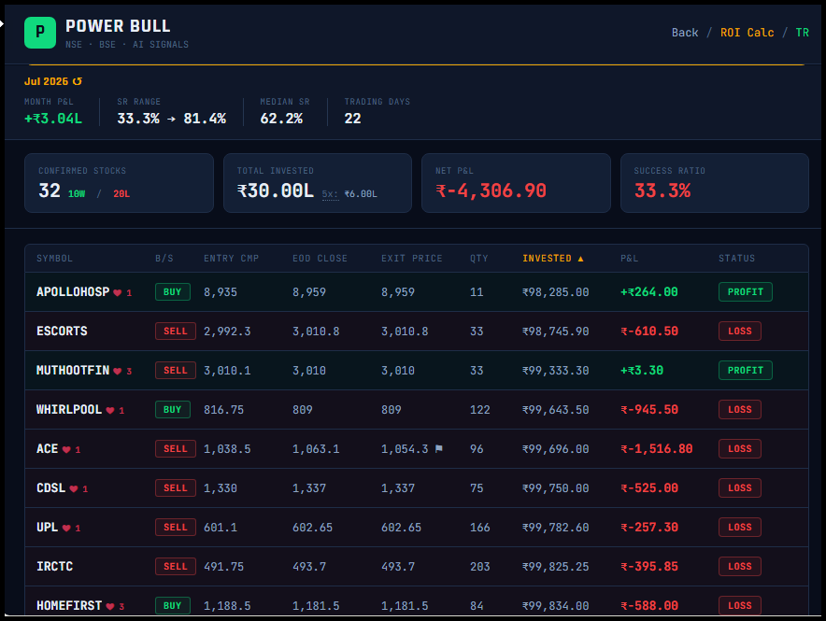Viewport: 826px width, 621px height.
Task: Click the green Power Bull logo icon
Action: pos(40,33)
